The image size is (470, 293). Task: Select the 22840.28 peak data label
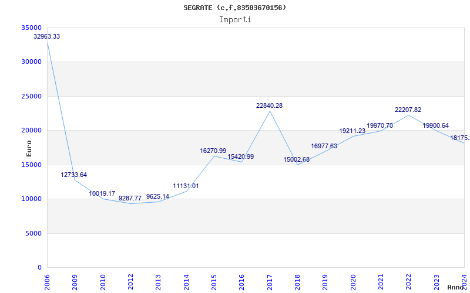(x=269, y=106)
